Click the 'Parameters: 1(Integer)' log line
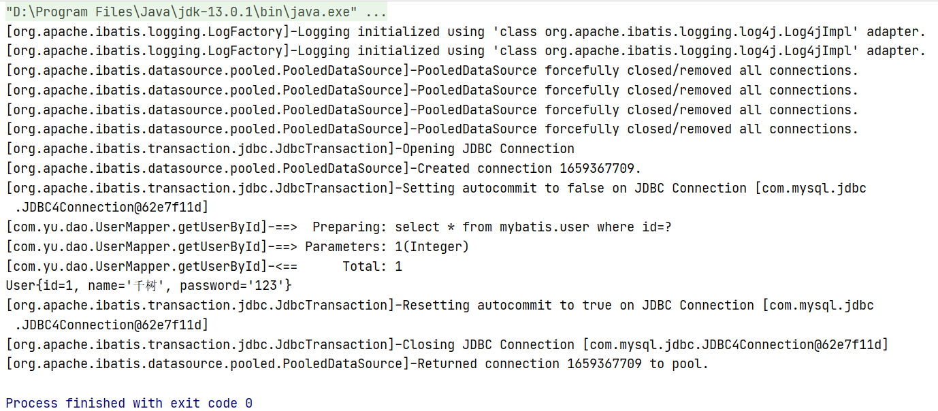Screen dimensions: 938x411 point(387,247)
